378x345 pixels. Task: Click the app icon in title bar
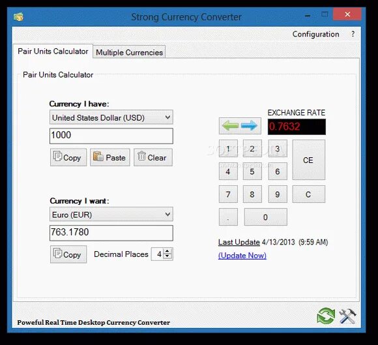pos(18,17)
